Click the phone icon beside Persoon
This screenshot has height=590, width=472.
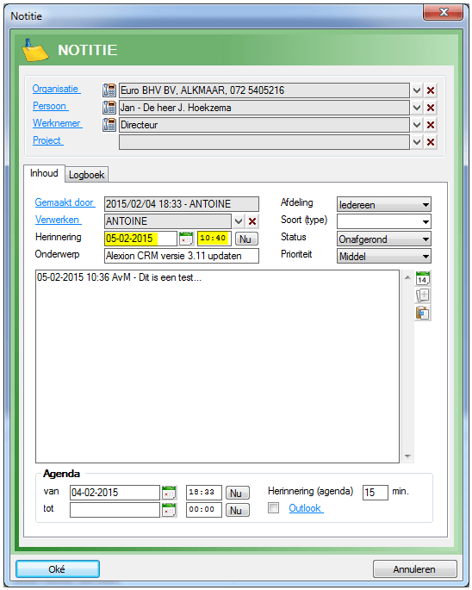[x=109, y=108]
